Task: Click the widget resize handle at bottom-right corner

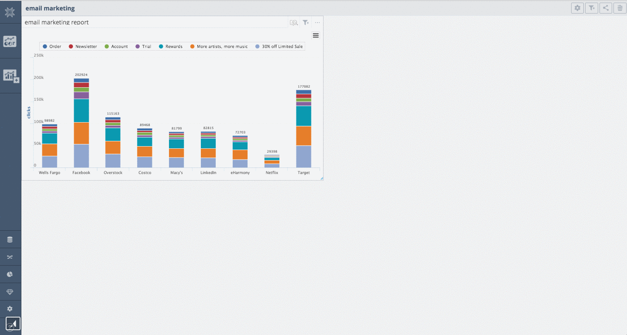Action: (321, 178)
